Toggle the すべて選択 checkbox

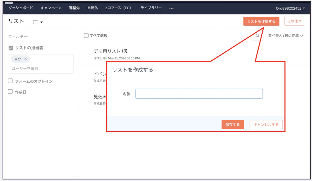pos(86,35)
